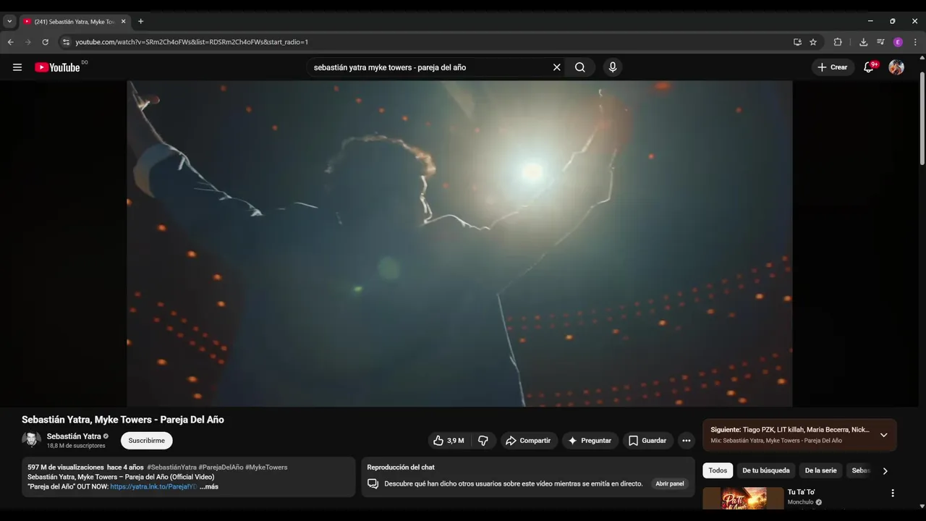The width and height of the screenshot is (926, 521).
Task: Close the Sebastián Yatra tab
Action: coord(123,22)
